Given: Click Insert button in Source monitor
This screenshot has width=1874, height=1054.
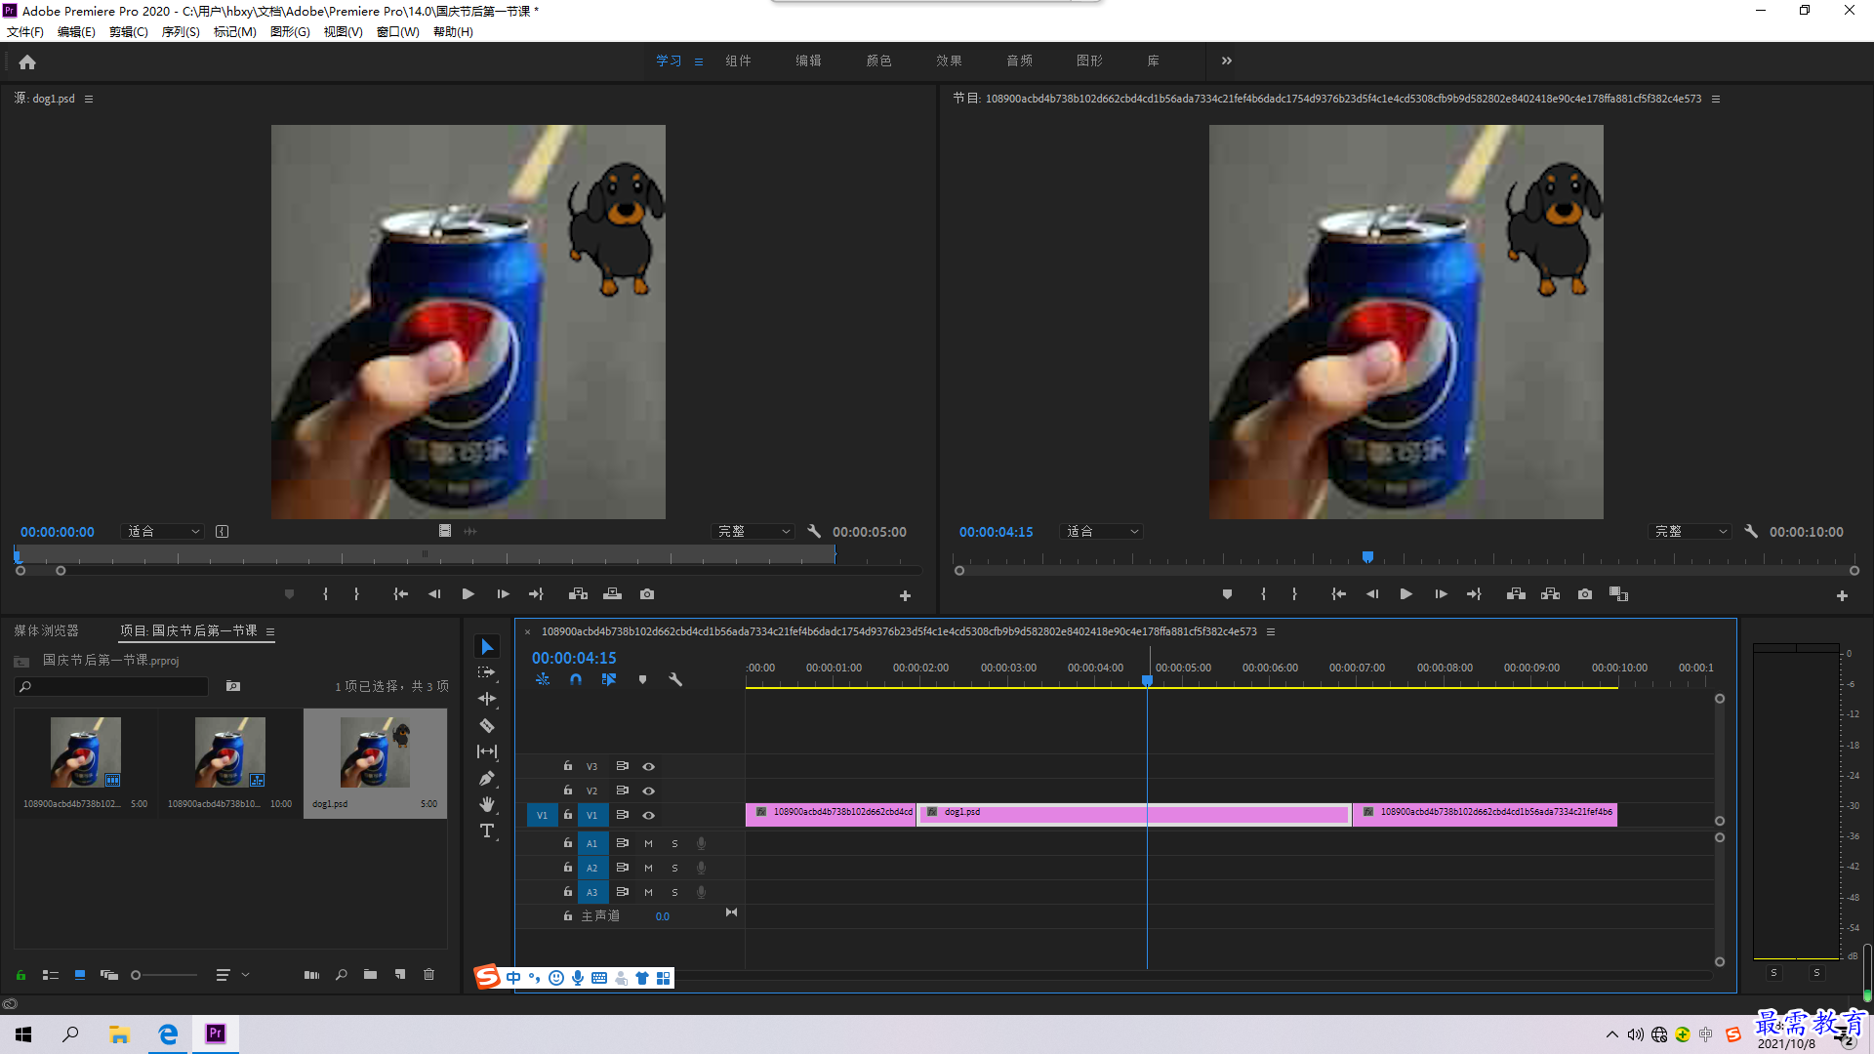Looking at the screenshot, I should tap(578, 594).
